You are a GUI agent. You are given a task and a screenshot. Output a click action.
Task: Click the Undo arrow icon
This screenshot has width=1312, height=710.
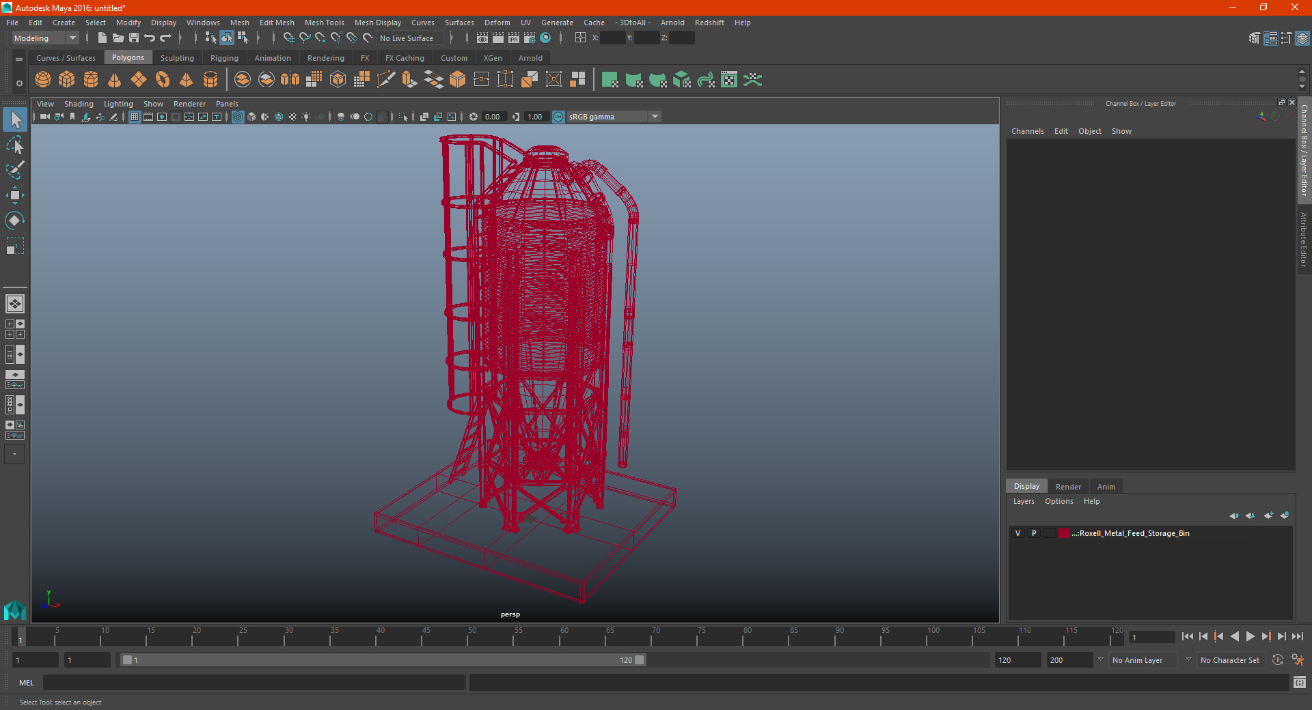point(150,38)
